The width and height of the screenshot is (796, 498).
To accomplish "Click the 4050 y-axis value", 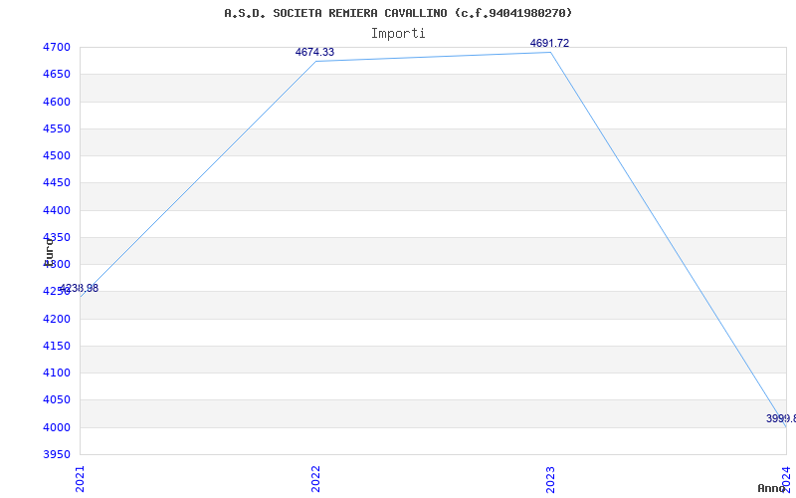I will [57, 400].
